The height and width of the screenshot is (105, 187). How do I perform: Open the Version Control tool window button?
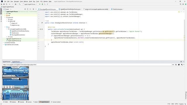[x=56, y=102]
